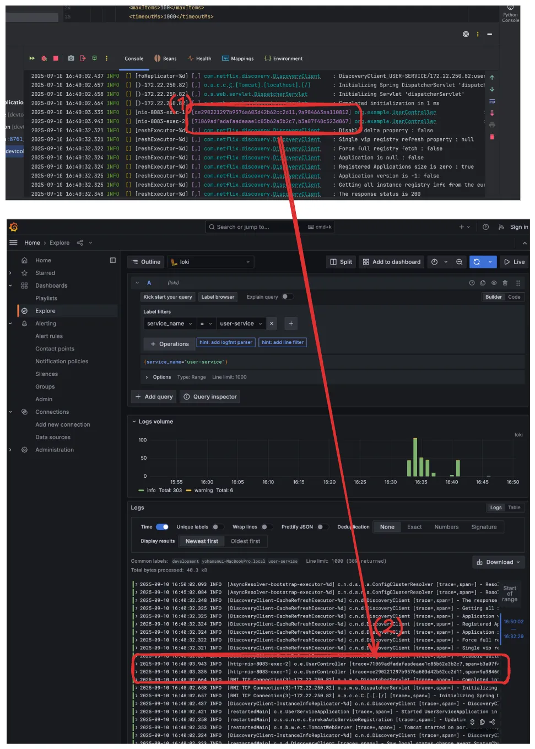Image resolution: width=535 pixels, height=749 pixels.
Task: Open the refresh interval dropdown arrow
Action: (490, 262)
